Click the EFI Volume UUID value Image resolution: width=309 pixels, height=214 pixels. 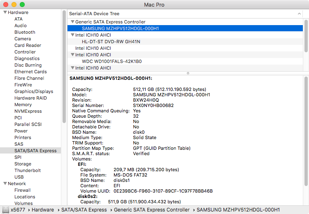pyautogui.click(x=163, y=191)
